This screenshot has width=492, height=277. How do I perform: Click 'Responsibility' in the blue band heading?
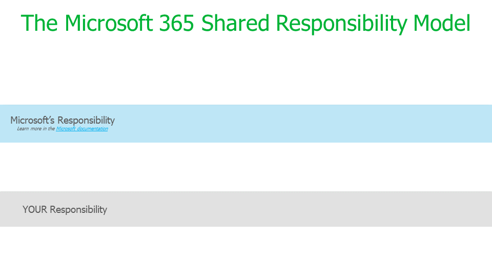86,120
